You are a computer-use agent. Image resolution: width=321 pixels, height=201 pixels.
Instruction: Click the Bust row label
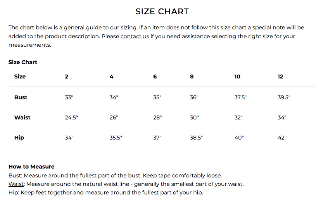pos(21,97)
